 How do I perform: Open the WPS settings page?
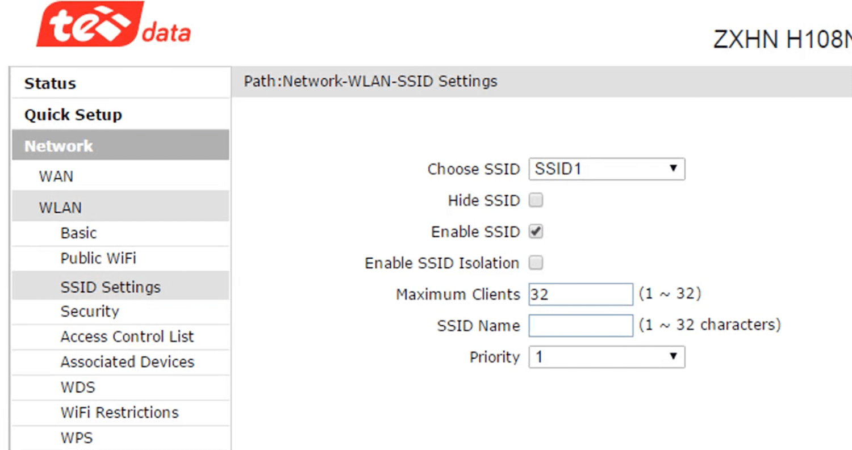pyautogui.click(x=76, y=438)
